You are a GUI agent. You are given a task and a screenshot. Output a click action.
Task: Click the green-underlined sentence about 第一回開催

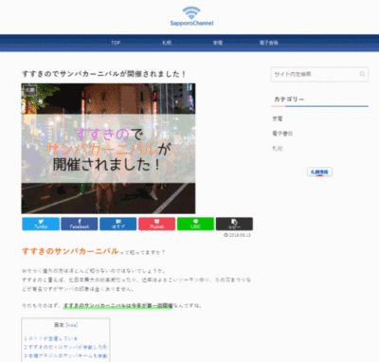click(117, 306)
